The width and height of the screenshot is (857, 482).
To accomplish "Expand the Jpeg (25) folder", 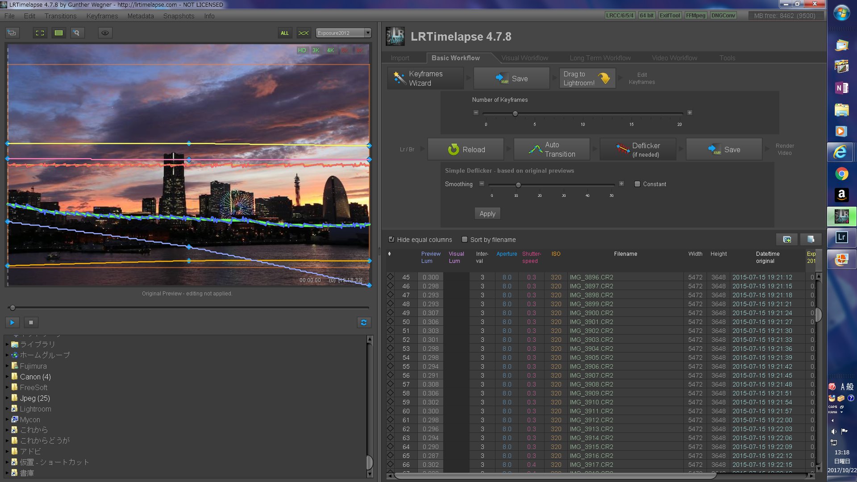I will click(7, 398).
